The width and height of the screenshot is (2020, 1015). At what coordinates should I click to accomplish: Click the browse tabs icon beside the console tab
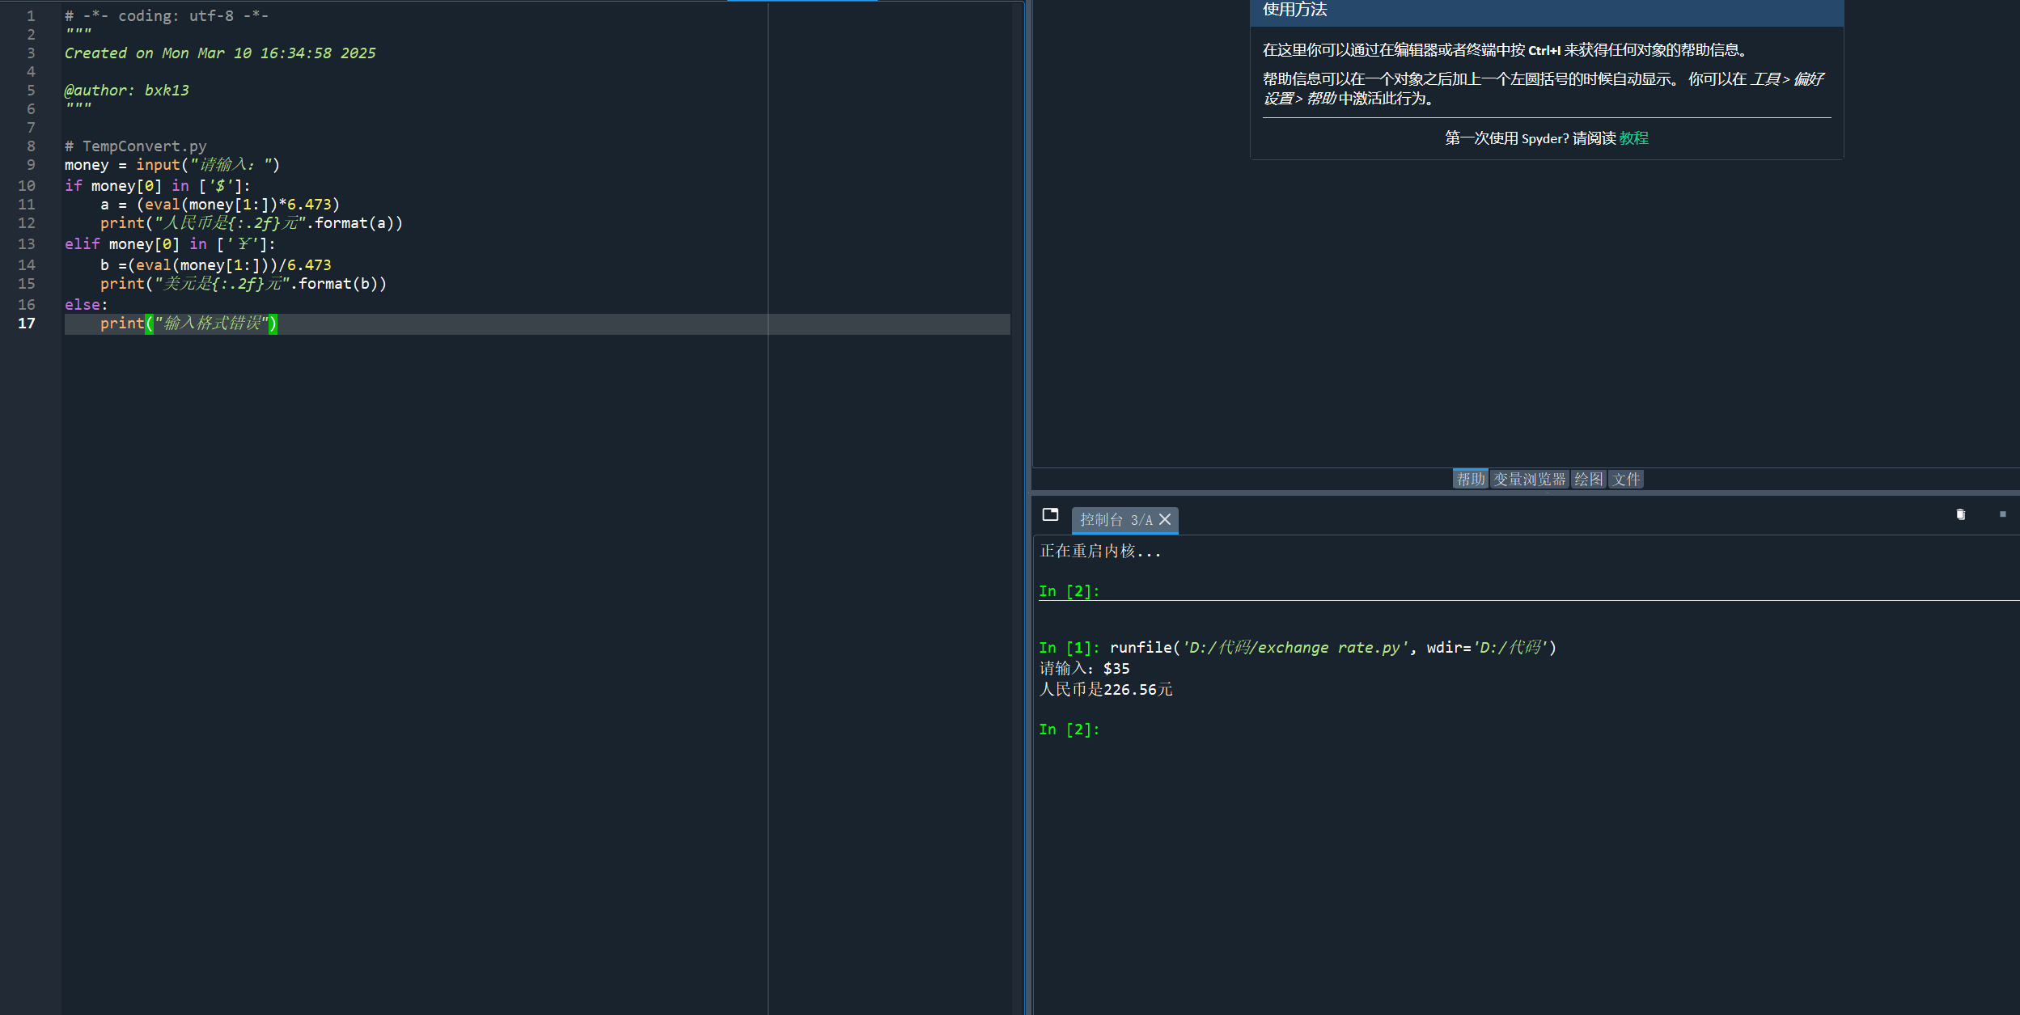click(x=1050, y=514)
